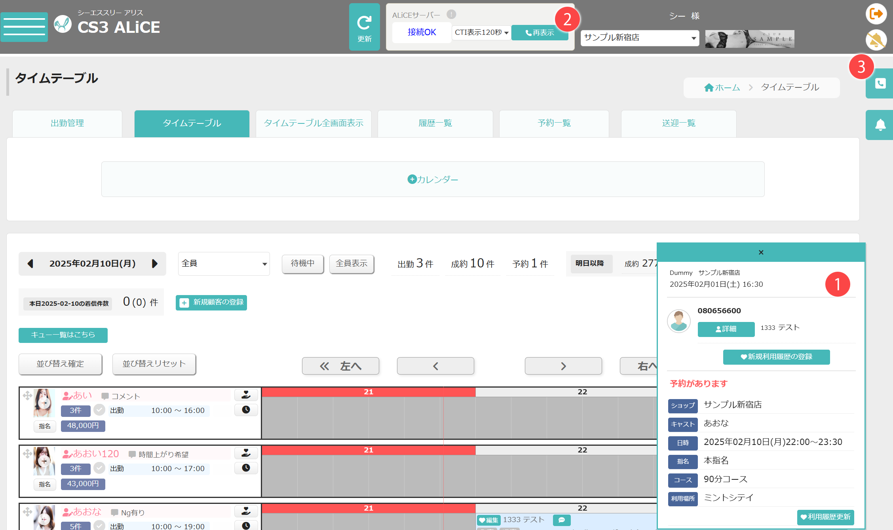Expand the 全員 filter dropdown

pyautogui.click(x=224, y=263)
